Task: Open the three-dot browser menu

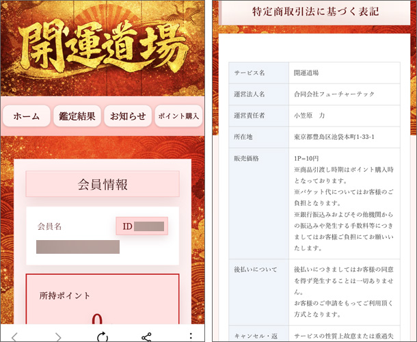Action: click(191, 336)
